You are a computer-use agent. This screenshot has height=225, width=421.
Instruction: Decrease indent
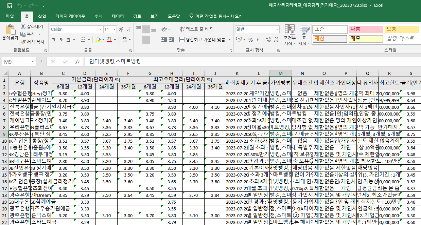(164, 40)
